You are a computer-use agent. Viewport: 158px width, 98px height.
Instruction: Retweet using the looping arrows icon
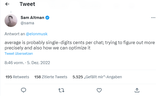click(61, 90)
